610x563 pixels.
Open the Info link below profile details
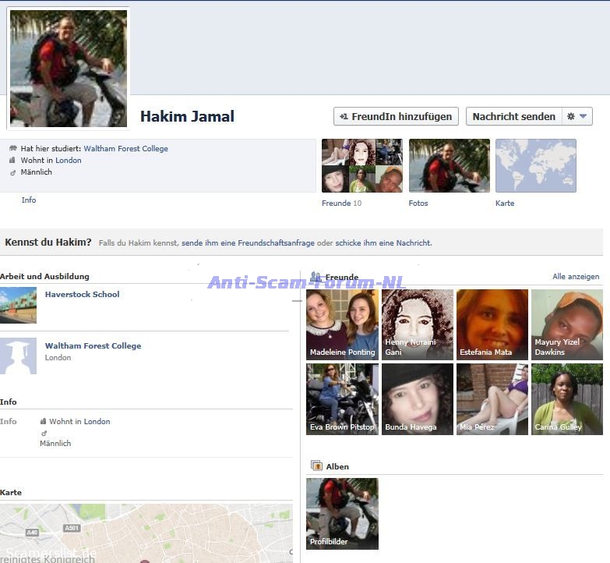(x=29, y=200)
